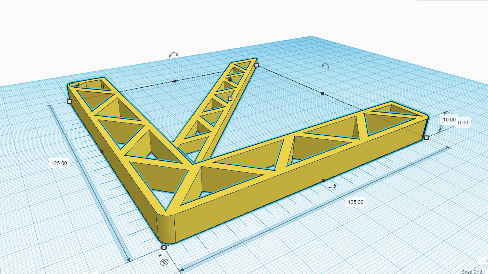
Task: Click the rotation handle above the back-right edge
Action: click(x=325, y=66)
